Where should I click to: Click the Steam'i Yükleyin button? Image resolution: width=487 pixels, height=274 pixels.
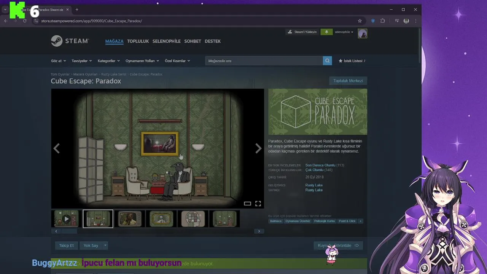click(302, 32)
